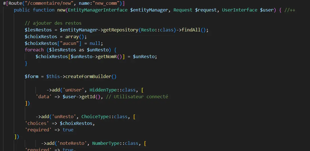This screenshot has height=151, width=310.
Task: Click the findAll() method call
Action: (194, 30)
